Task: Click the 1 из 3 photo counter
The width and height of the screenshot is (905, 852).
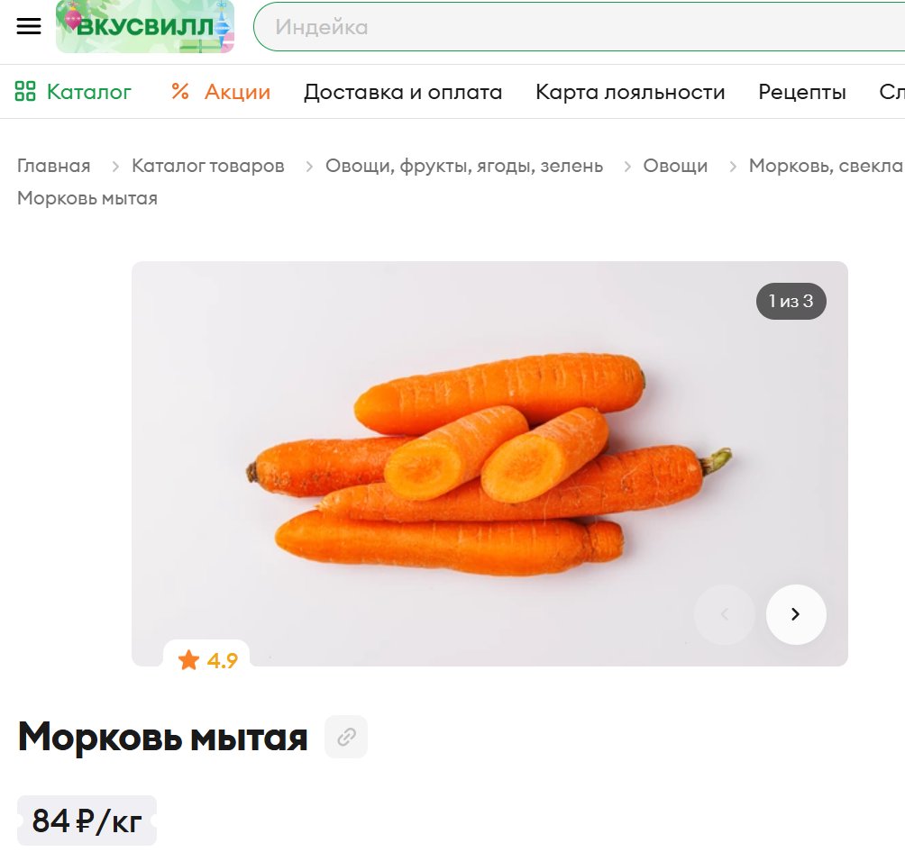Action: click(x=791, y=301)
